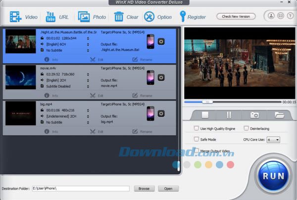Screen dimensions: 297x200
Task: Open the CPU Core Use dropdown
Action: [x=274, y=140]
